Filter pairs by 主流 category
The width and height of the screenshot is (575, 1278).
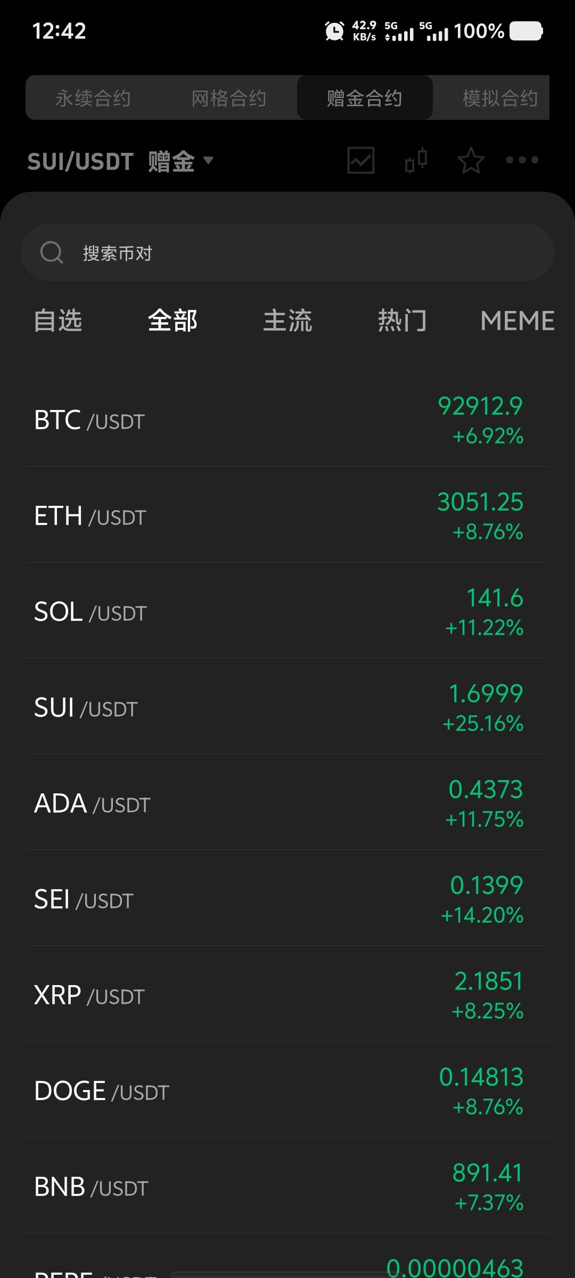[287, 321]
